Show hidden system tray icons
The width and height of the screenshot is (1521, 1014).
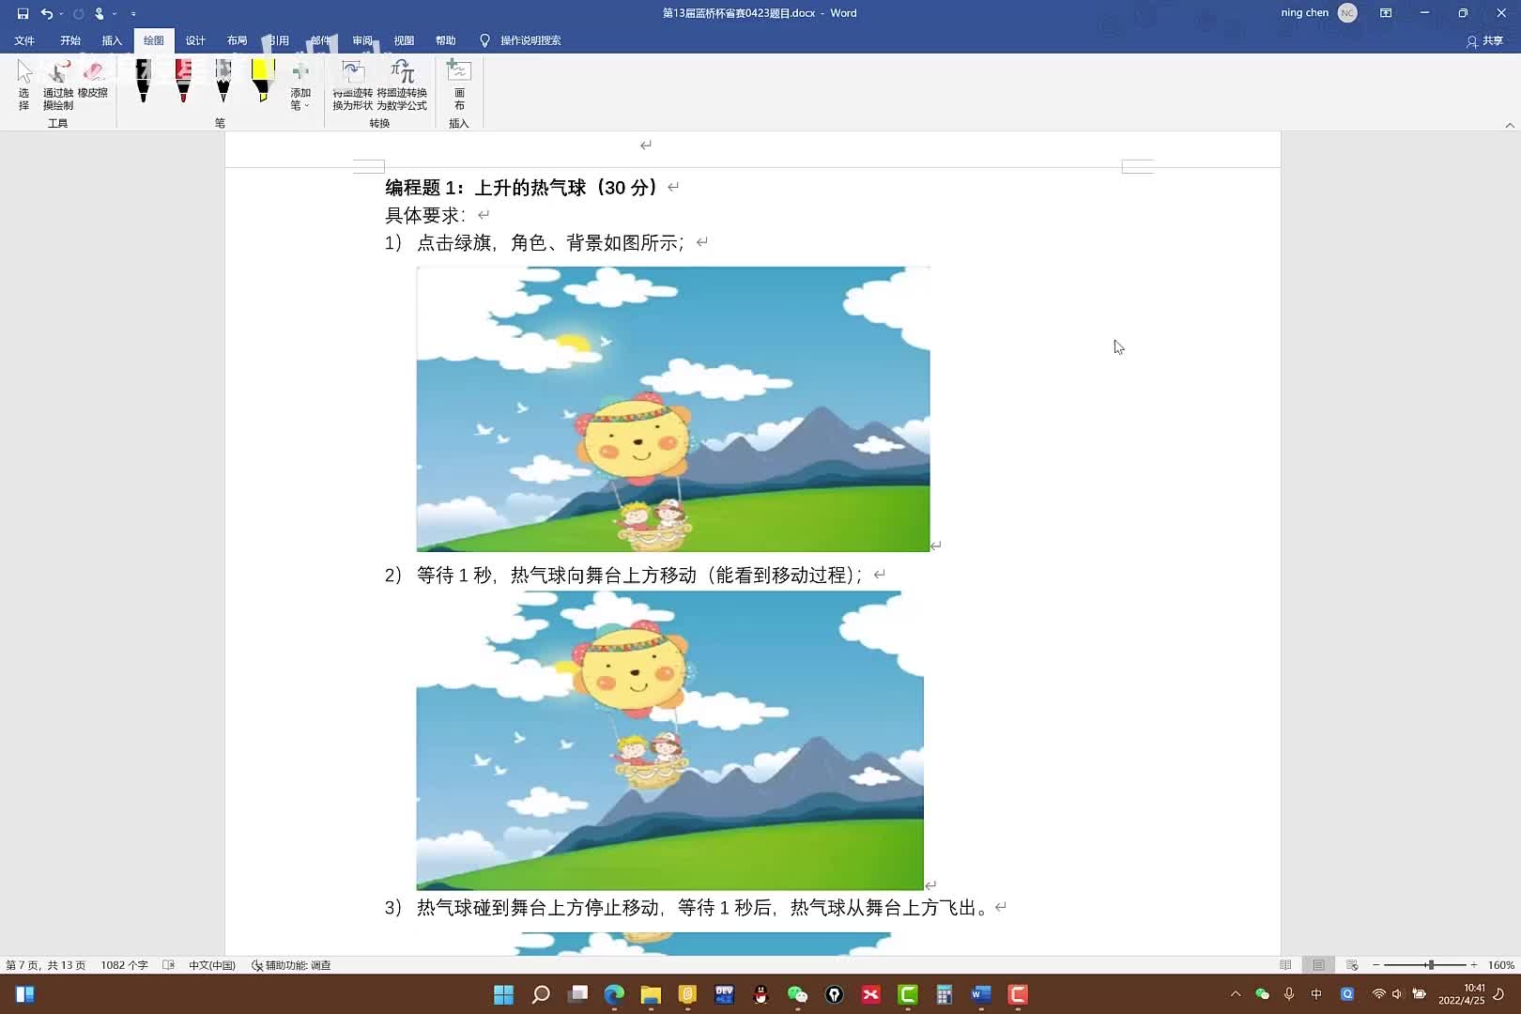coord(1236,994)
